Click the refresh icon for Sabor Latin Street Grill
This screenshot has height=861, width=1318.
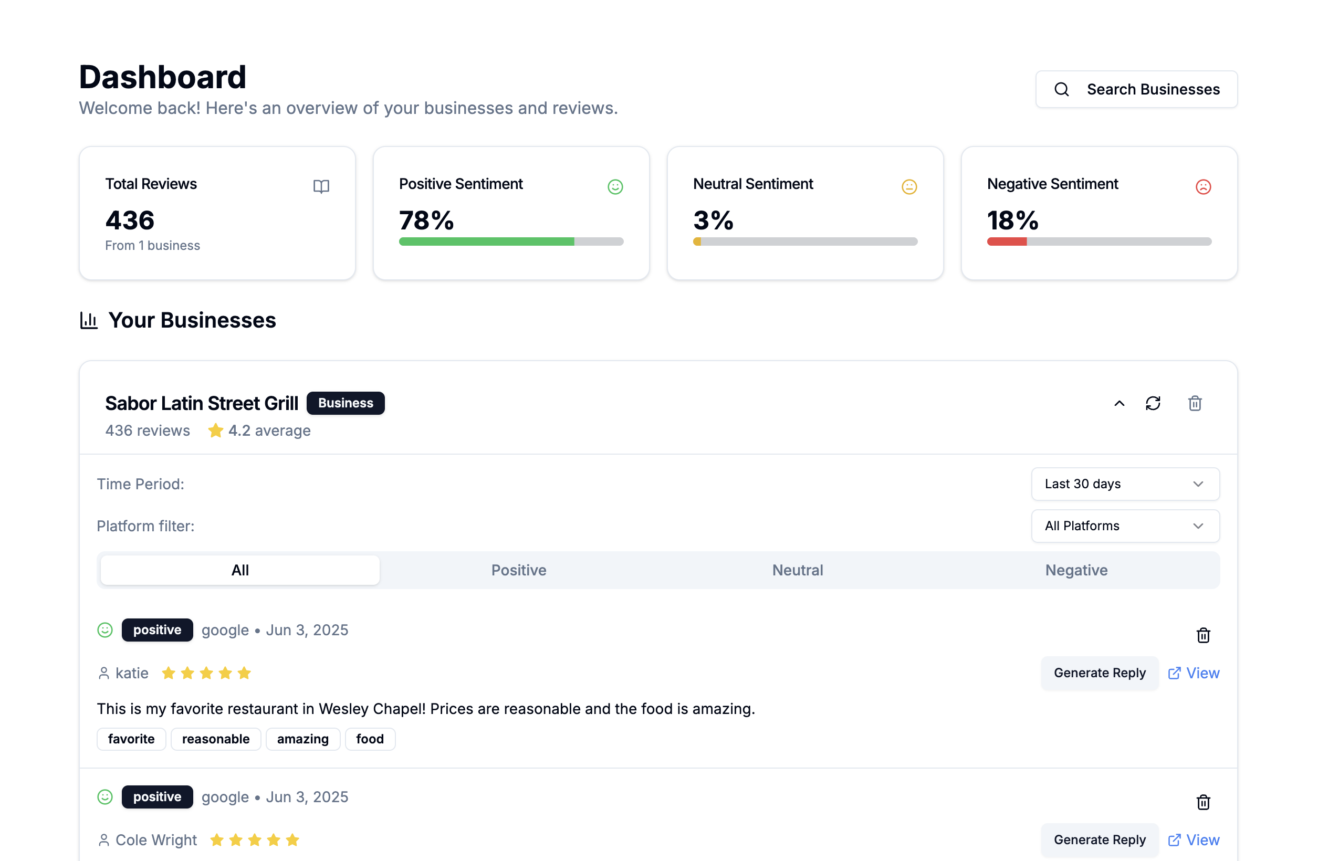point(1153,403)
